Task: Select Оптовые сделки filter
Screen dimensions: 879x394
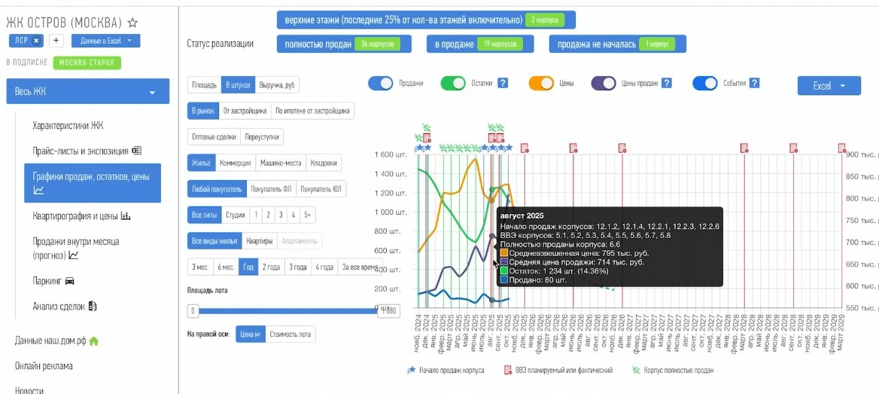Action: click(x=214, y=136)
